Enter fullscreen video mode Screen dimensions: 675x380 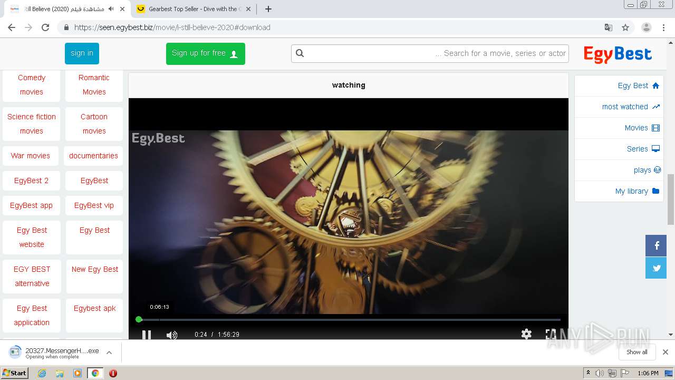(551, 334)
